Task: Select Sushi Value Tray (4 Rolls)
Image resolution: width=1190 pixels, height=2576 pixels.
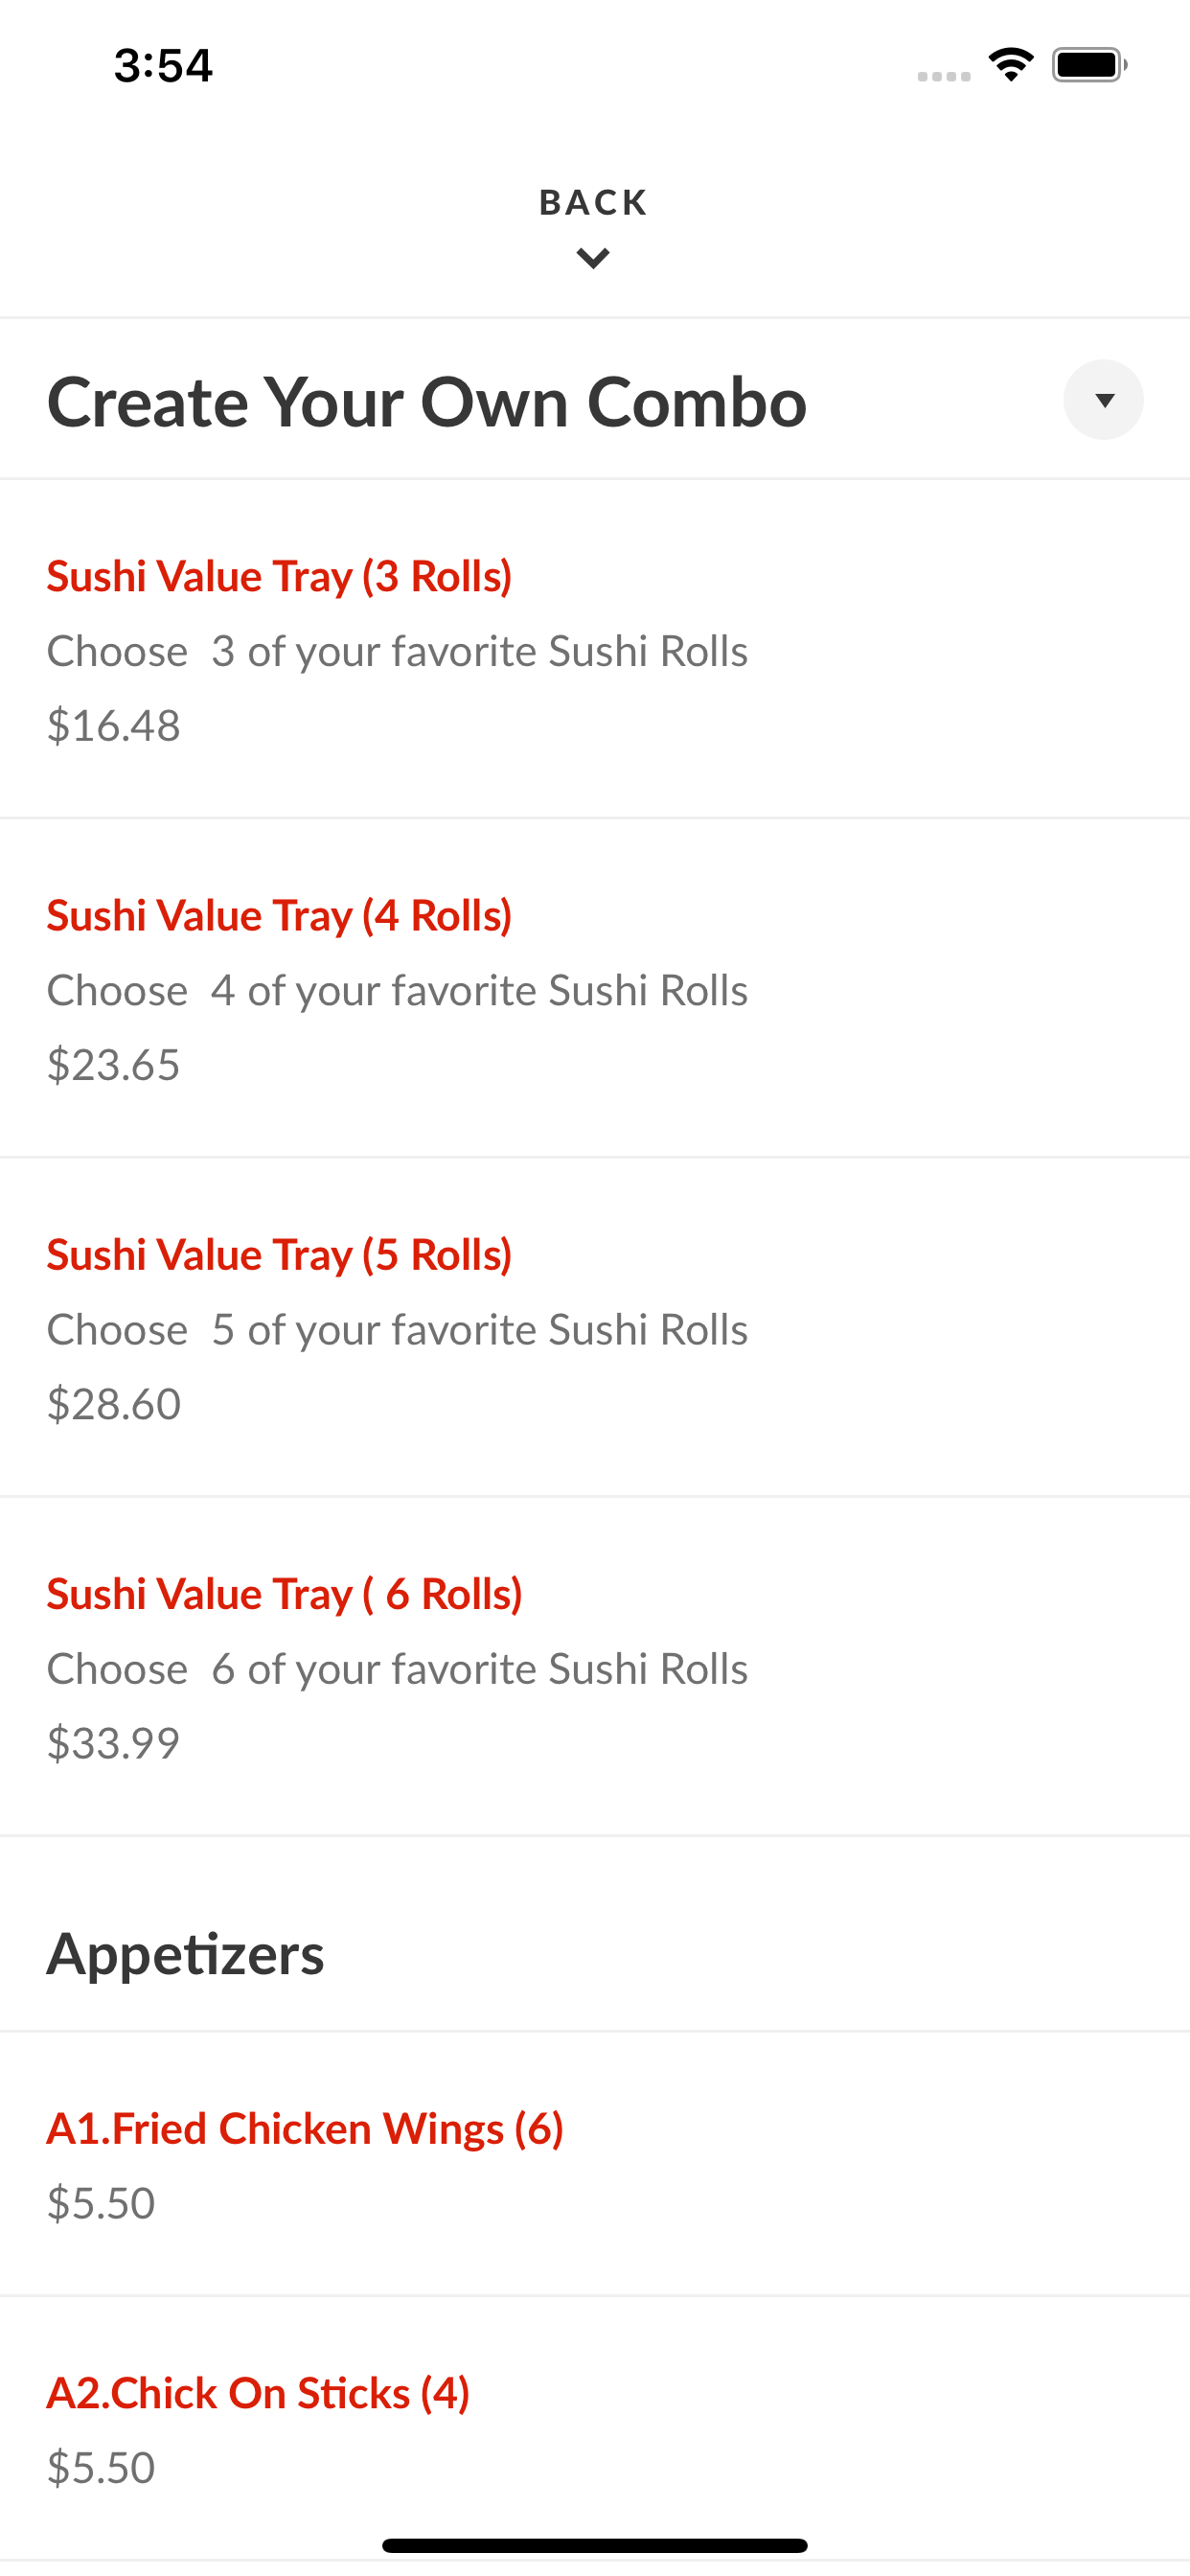Action: click(x=595, y=988)
